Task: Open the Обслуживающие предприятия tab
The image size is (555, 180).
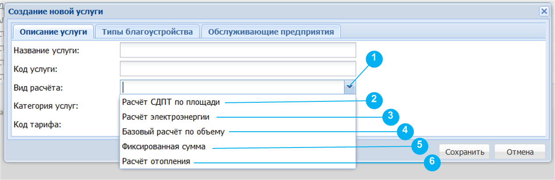Action: 271,32
